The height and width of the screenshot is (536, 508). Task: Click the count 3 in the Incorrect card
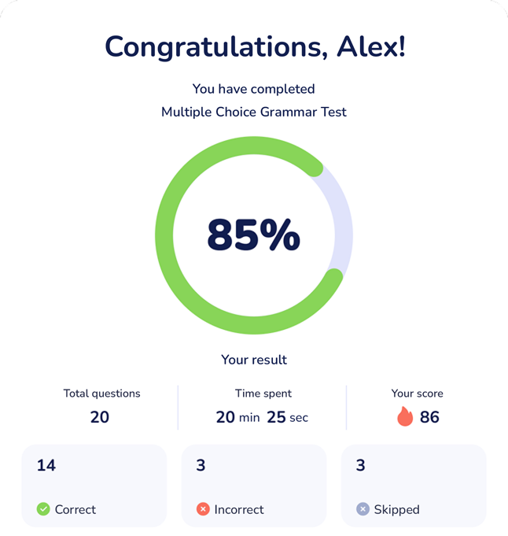coord(201,465)
